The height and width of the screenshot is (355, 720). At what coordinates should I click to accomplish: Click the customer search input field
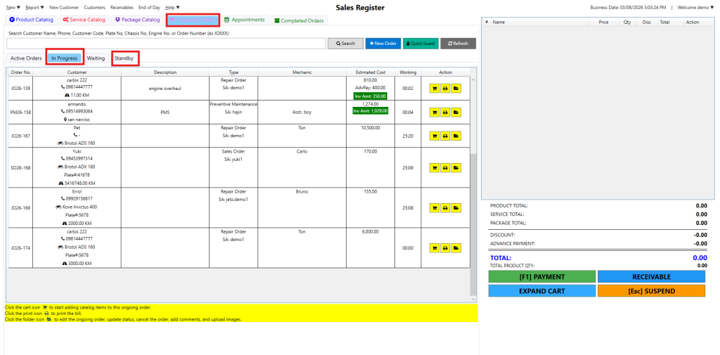pos(167,44)
